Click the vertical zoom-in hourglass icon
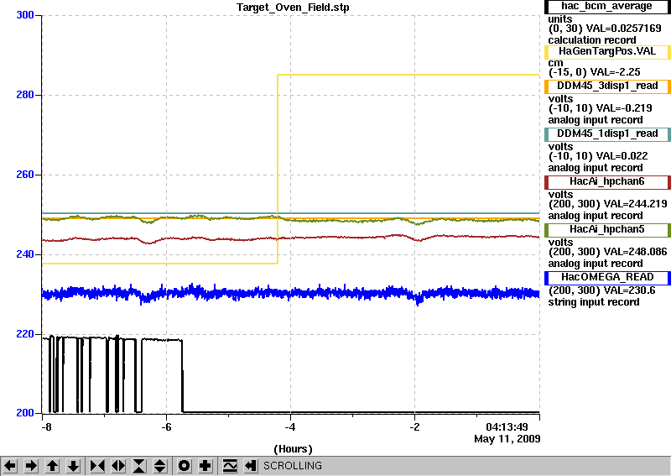 pos(139,466)
